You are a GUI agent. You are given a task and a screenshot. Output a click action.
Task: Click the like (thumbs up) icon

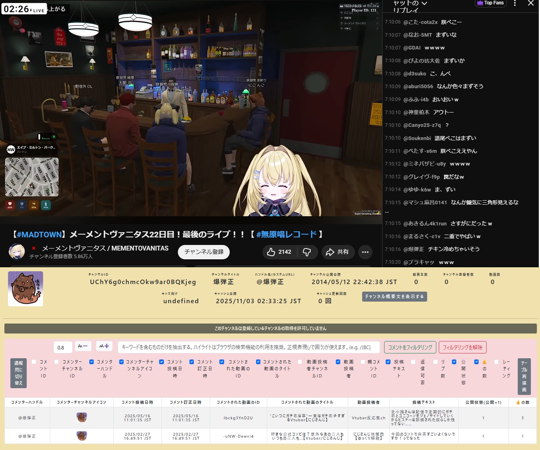[271, 252]
